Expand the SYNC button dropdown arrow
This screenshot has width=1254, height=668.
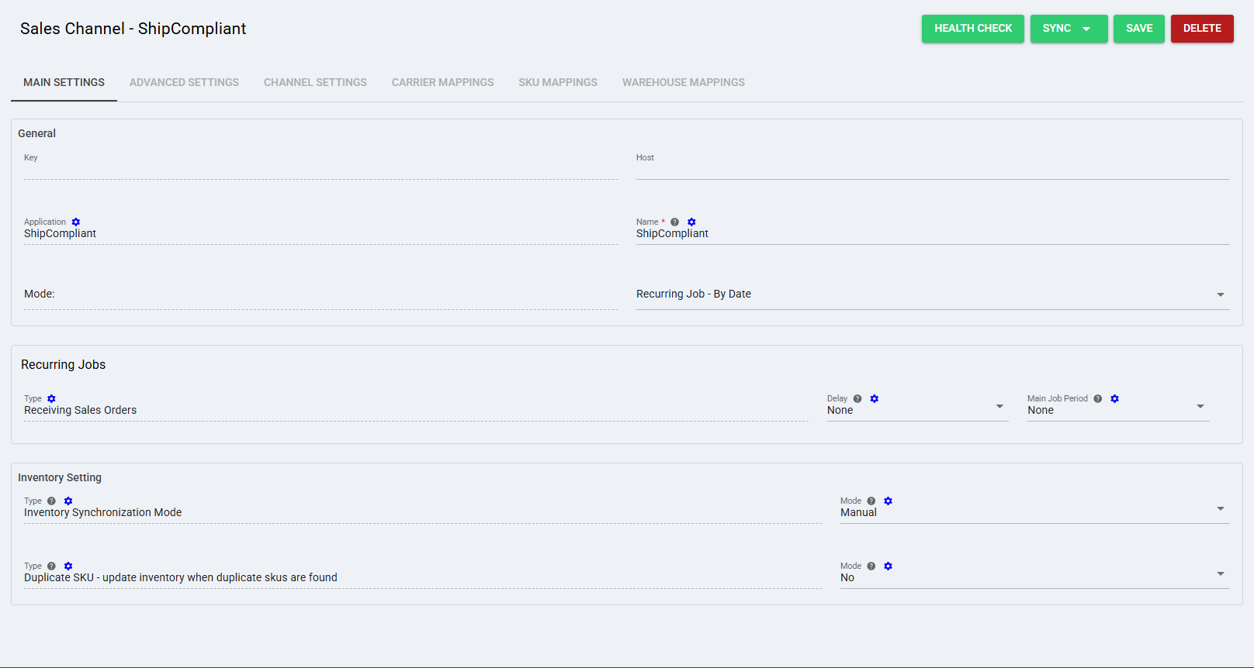[x=1086, y=29]
